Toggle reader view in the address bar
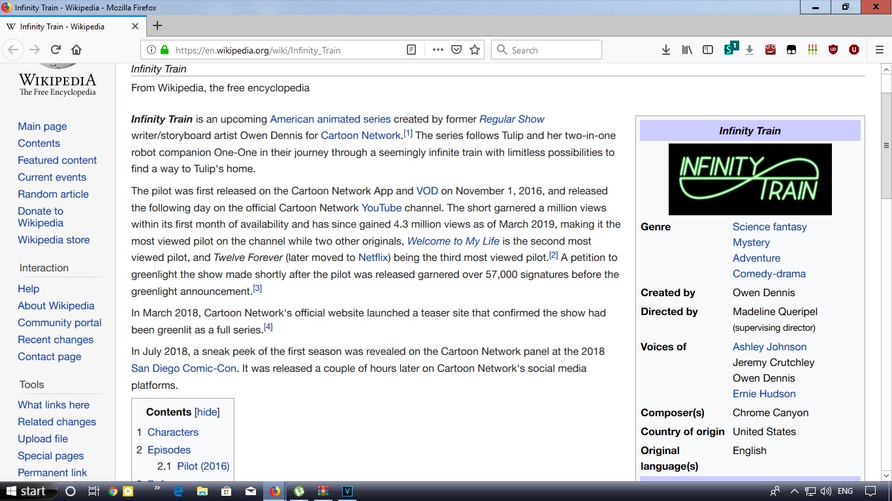 click(x=411, y=50)
